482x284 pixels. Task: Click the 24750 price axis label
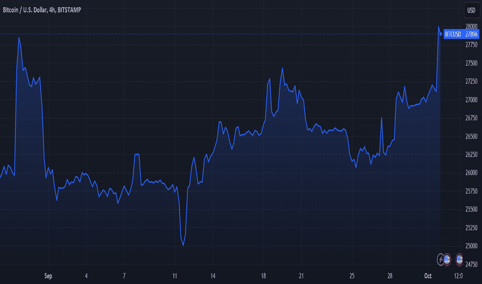[471, 264]
